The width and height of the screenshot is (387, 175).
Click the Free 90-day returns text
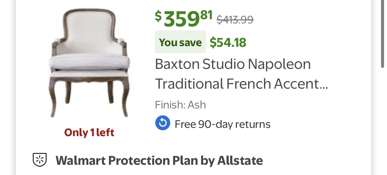click(222, 124)
